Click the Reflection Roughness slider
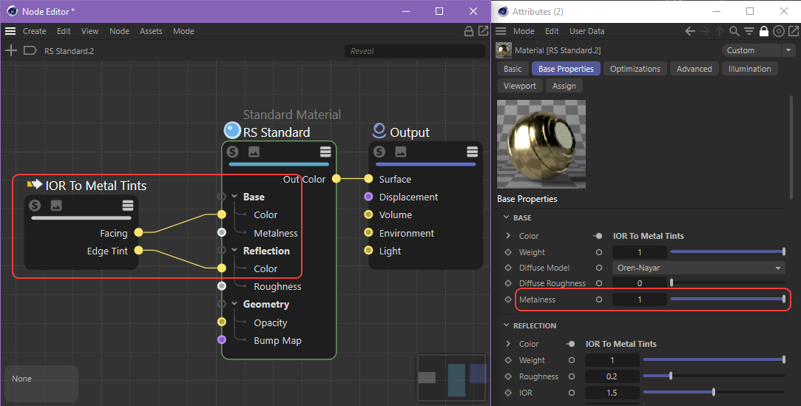Screen dimensions: 801x406 point(714,376)
